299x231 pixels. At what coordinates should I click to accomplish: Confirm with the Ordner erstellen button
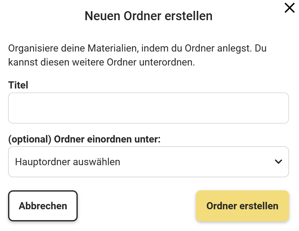(x=242, y=206)
